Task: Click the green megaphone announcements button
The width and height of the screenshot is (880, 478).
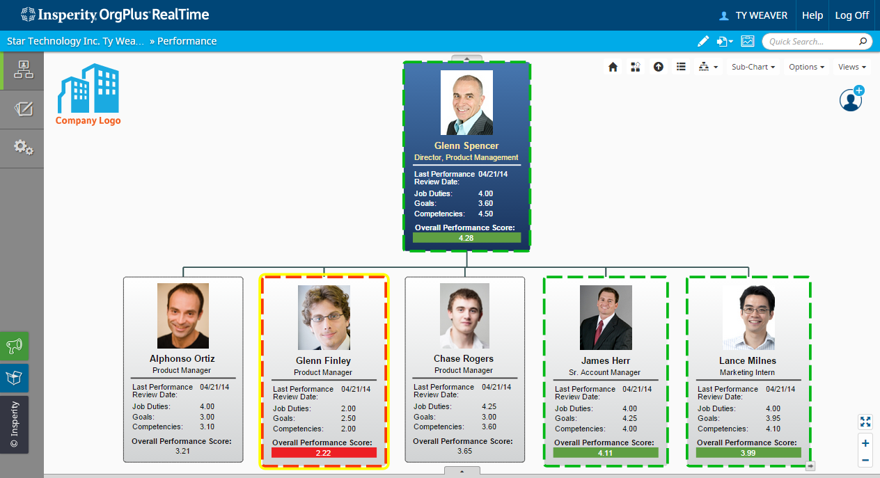Action: tap(15, 346)
